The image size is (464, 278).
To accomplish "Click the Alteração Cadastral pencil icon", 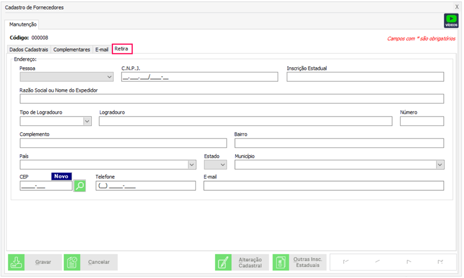I will [x=223, y=262].
